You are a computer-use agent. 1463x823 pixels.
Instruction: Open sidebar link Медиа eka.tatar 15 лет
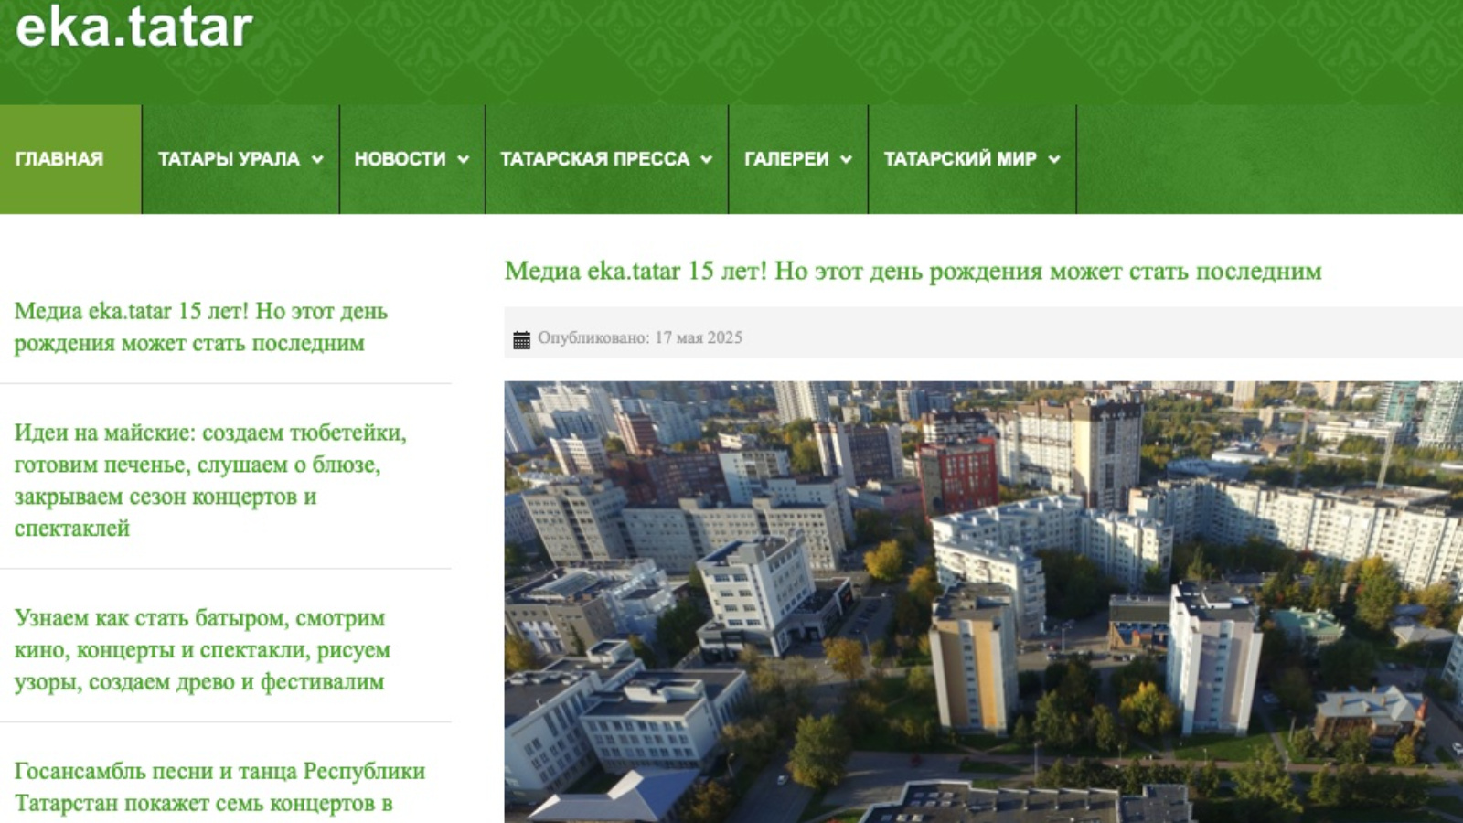pos(200,326)
